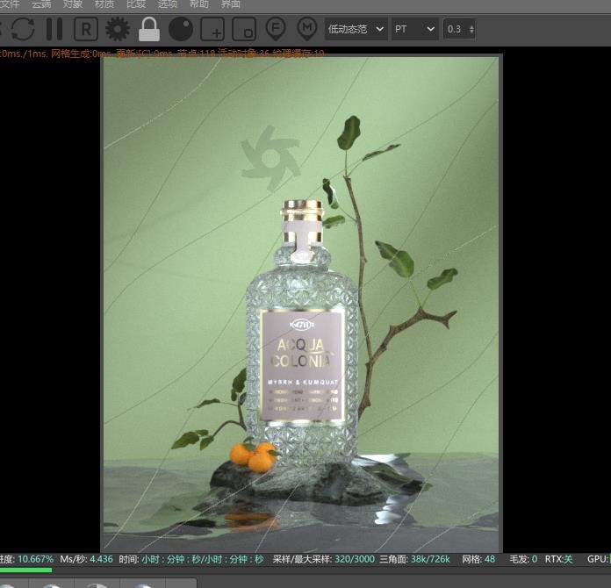Viewport: 611px width, 588px height.
Task: Enable film region tool with small square
Action: pyautogui.click(x=244, y=29)
